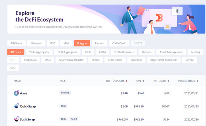
Task: Click USER DEPOSITS column header
Action: point(115,81)
